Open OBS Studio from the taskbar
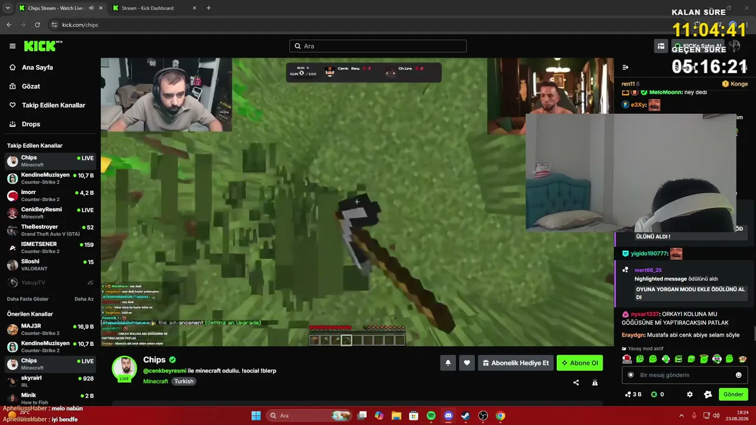 [x=483, y=416]
